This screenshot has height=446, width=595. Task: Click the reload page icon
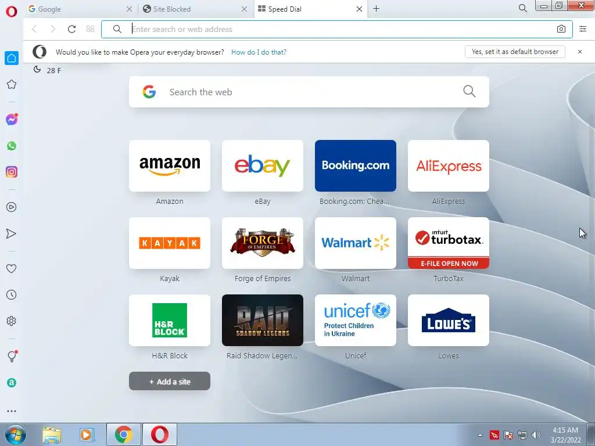[x=71, y=29]
